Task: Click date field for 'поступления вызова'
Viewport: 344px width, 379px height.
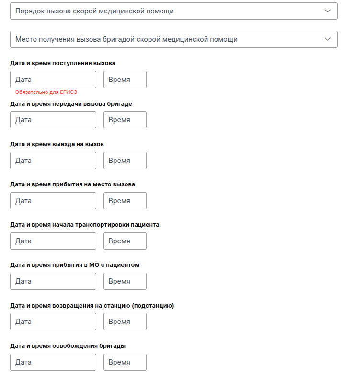Action: [x=53, y=80]
